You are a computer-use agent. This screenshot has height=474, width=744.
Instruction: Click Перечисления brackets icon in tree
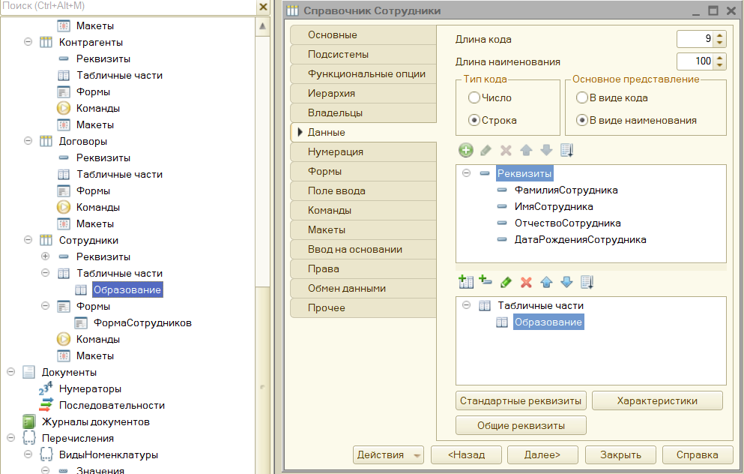(x=29, y=438)
